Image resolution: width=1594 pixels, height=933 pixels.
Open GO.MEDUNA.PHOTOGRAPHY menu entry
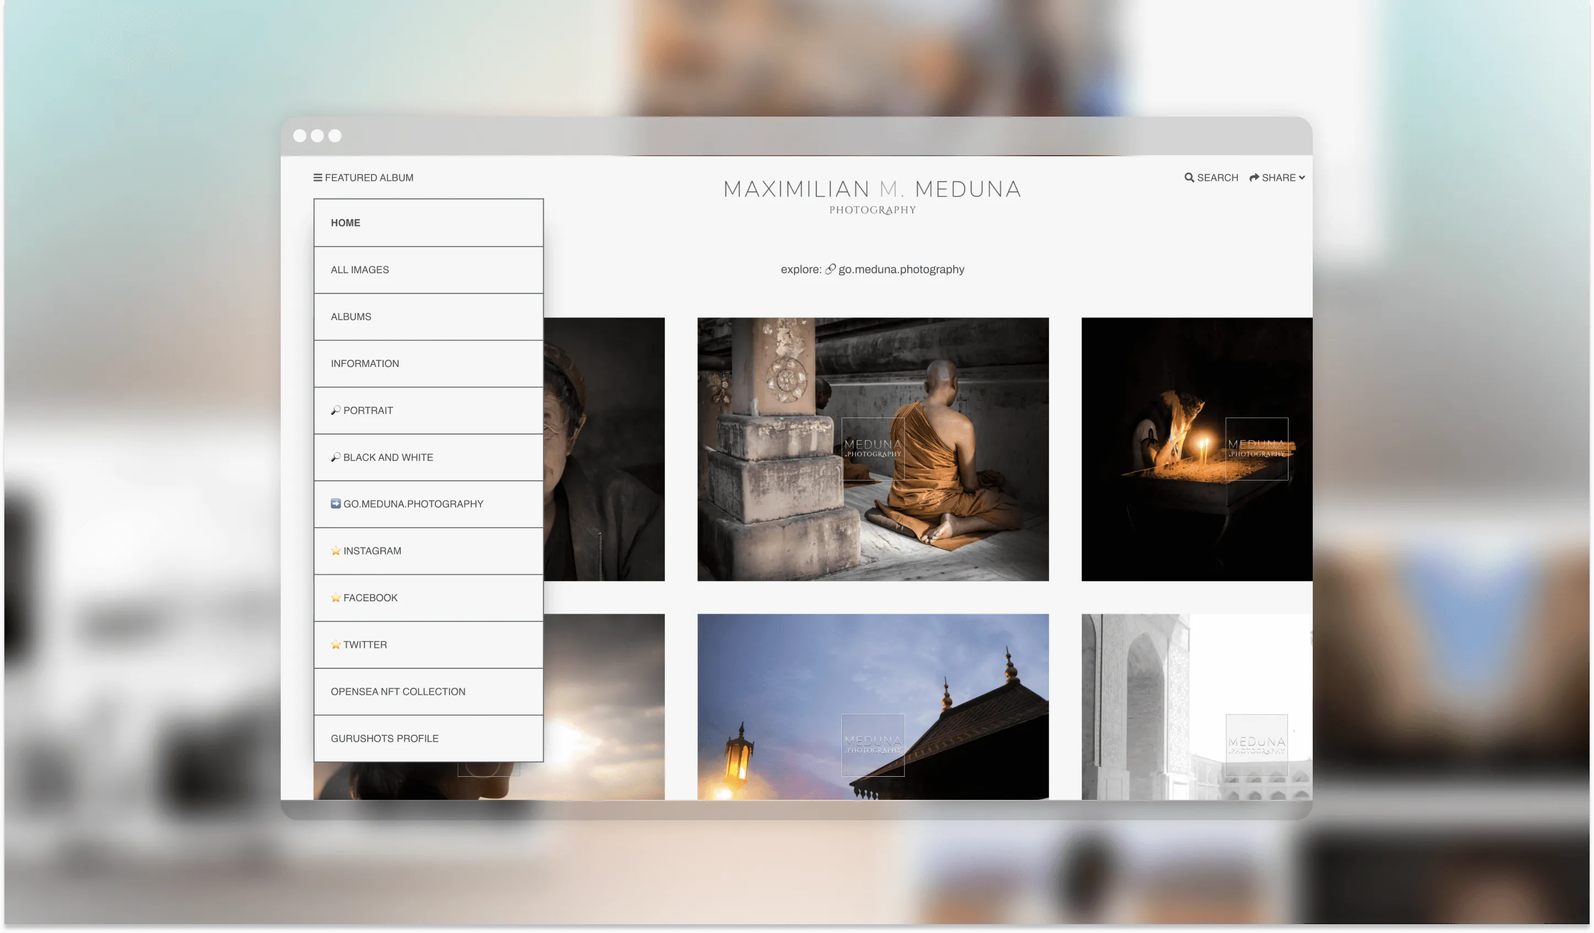tap(428, 504)
